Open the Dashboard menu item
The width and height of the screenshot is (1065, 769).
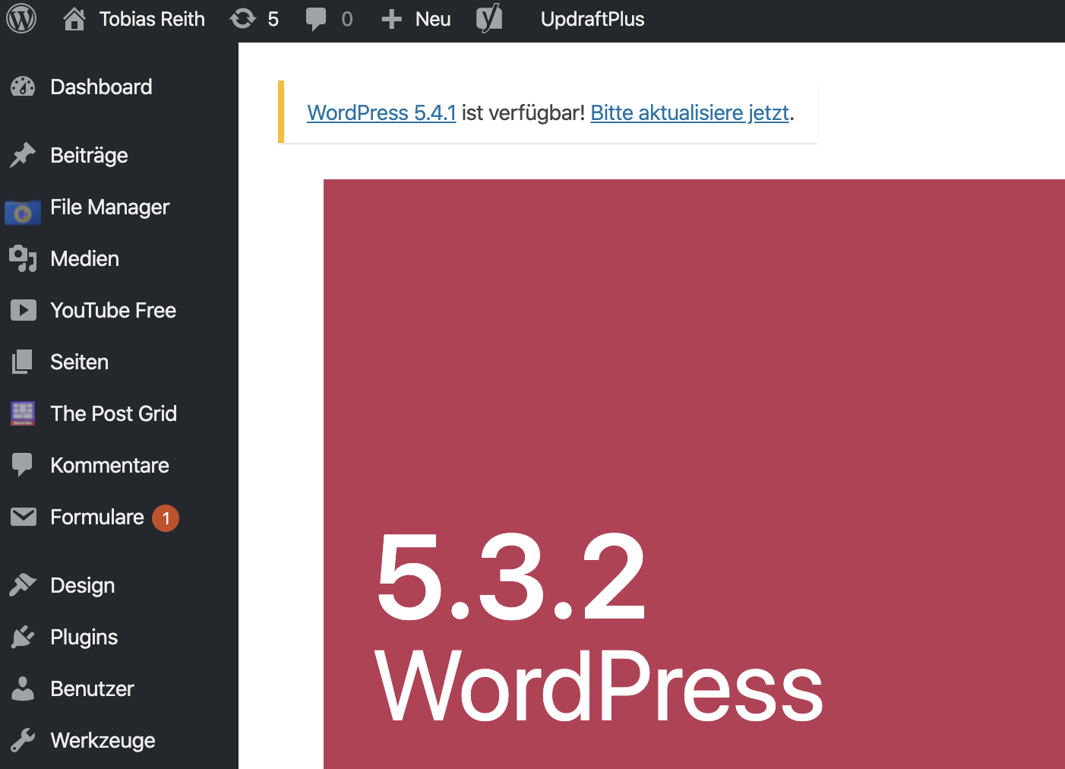click(x=101, y=87)
